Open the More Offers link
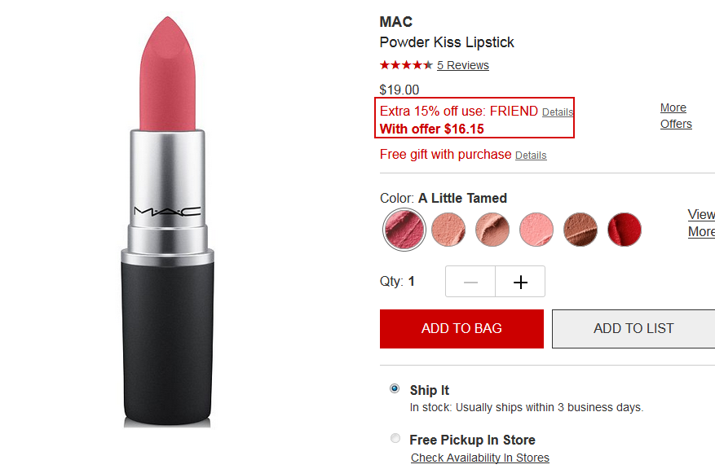Image resolution: width=715 pixels, height=469 pixels. (x=676, y=116)
